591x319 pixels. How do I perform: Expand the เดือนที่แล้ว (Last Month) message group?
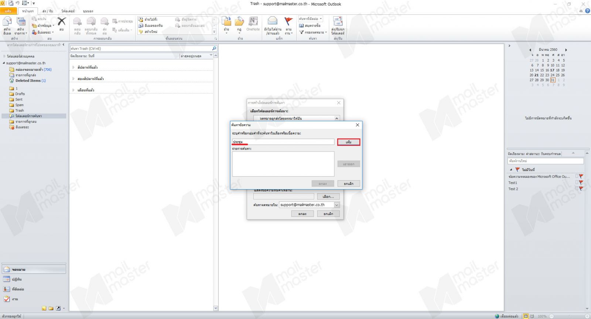tap(73, 90)
